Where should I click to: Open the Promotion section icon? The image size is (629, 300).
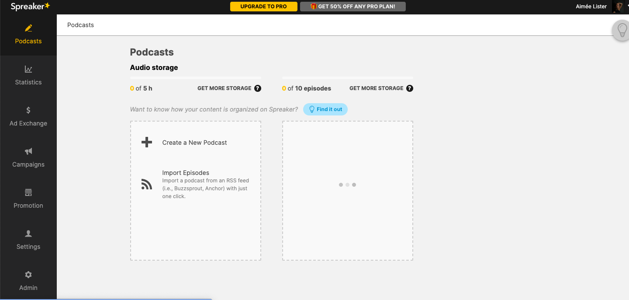pos(28,192)
